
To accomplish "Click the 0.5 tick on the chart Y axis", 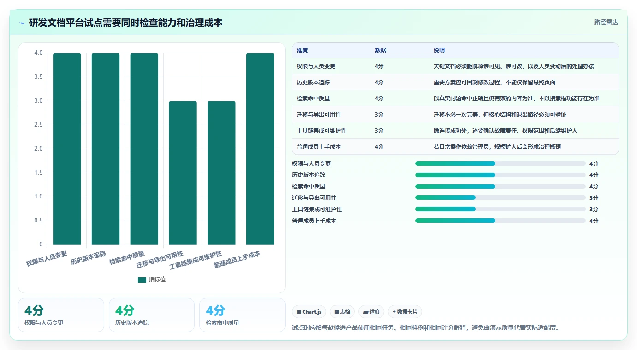I will coord(38,221).
